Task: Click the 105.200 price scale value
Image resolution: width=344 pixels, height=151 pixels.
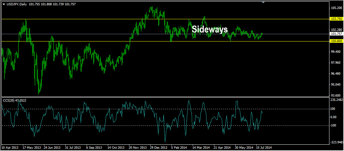Action: tap(337, 8)
